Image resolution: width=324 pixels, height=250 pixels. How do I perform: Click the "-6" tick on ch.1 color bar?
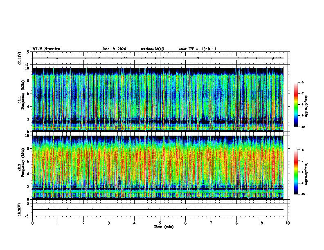tap(302, 83)
